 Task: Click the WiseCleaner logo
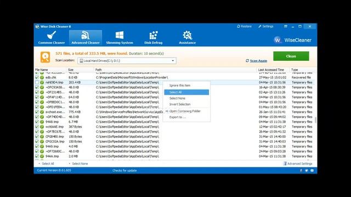pyautogui.click(x=292, y=40)
